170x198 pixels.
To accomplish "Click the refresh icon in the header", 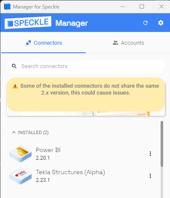I will [145, 23].
